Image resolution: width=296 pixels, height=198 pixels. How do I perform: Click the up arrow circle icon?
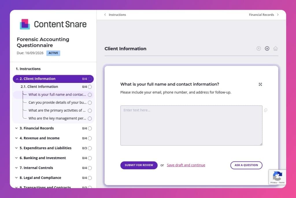tap(259, 48)
